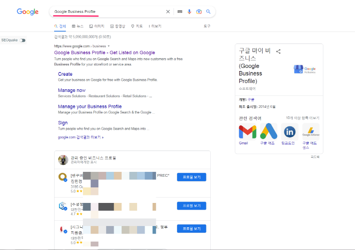Share the knowledge panel via share icon
This screenshot has width=355, height=250.
pos(278,52)
